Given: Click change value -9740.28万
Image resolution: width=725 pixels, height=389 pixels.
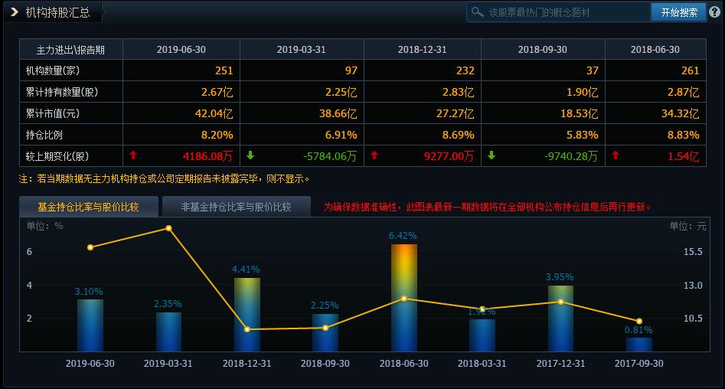Looking at the screenshot, I should [571, 156].
